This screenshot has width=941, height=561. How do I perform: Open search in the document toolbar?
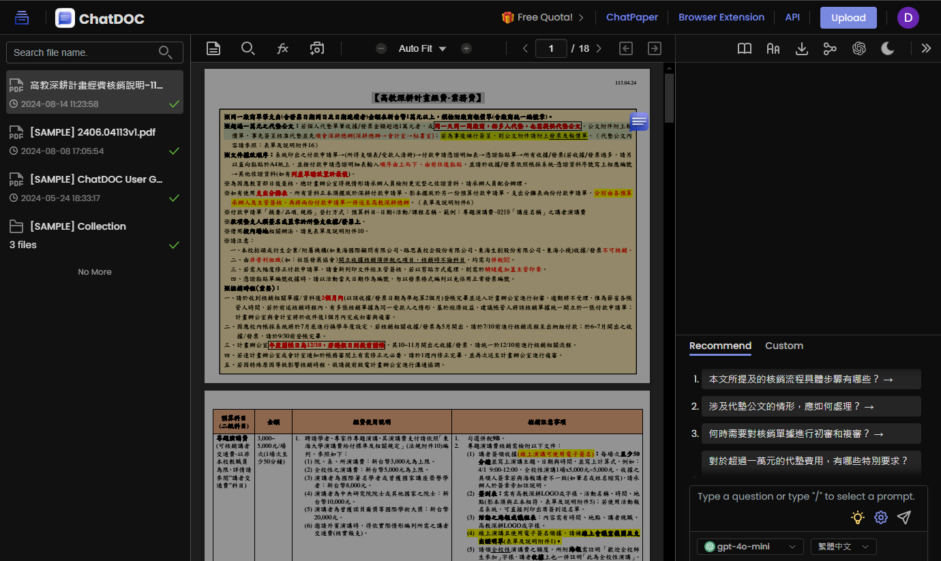click(x=248, y=48)
